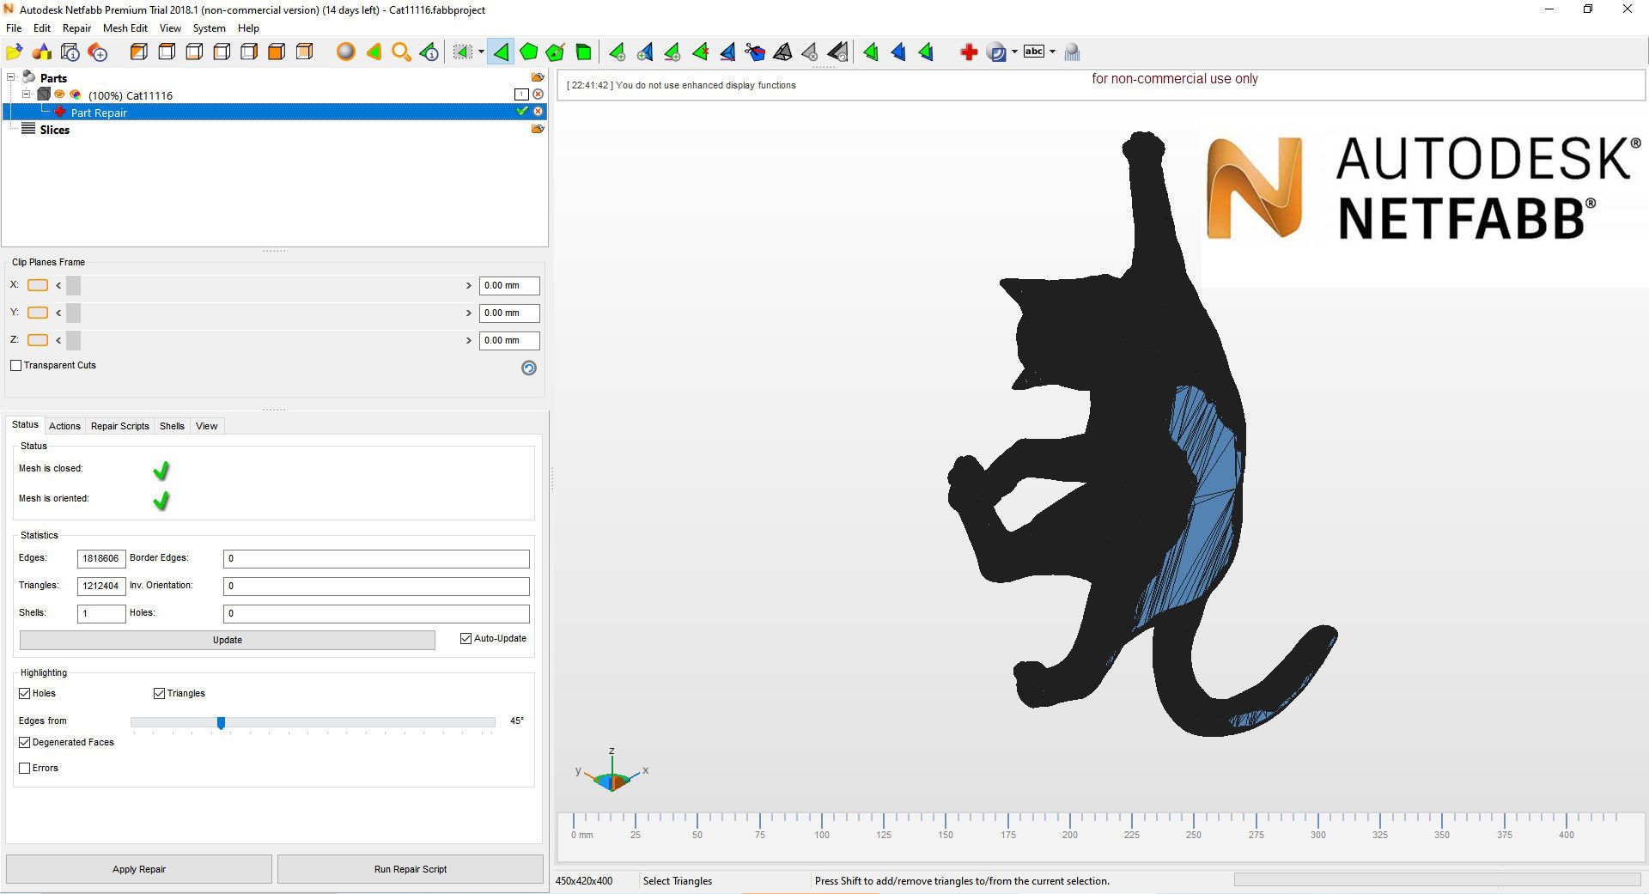Click the folder icon on the Slices row
1649x894 pixels.
[538, 128]
